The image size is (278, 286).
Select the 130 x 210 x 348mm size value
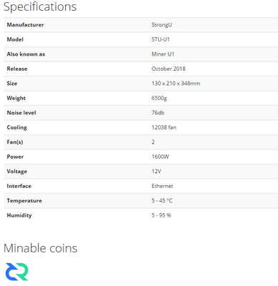pyautogui.click(x=176, y=84)
